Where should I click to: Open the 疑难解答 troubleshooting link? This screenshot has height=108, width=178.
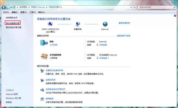click(50, 99)
